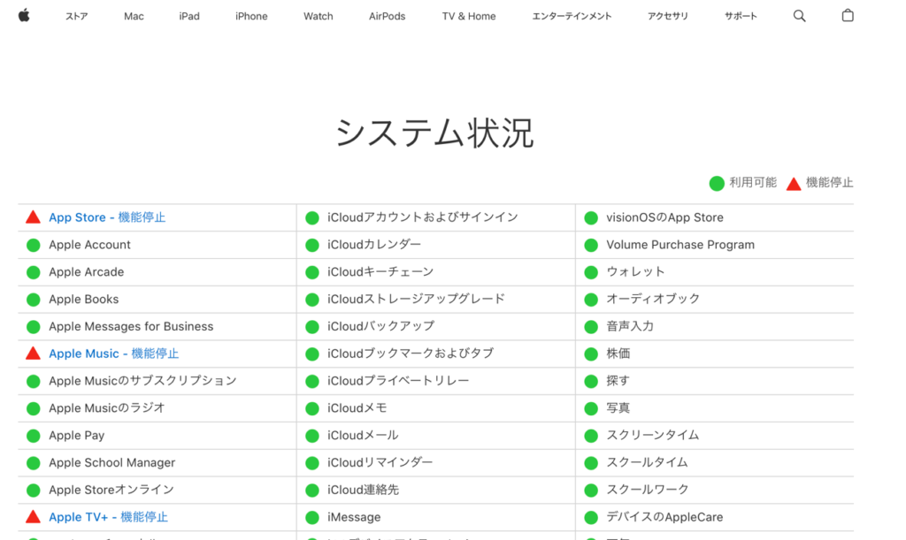This screenshot has height=540, width=906.
Task: Open the Watch menu
Action: pyautogui.click(x=319, y=16)
